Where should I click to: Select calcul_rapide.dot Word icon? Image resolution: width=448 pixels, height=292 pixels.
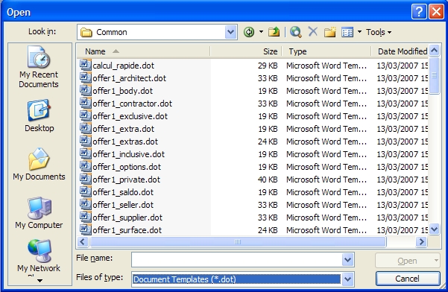click(86, 65)
